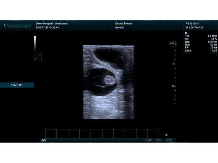Screen dimensions: 218x163
Task: Click probe name P4-2L15SI-3
Action: [193, 24]
